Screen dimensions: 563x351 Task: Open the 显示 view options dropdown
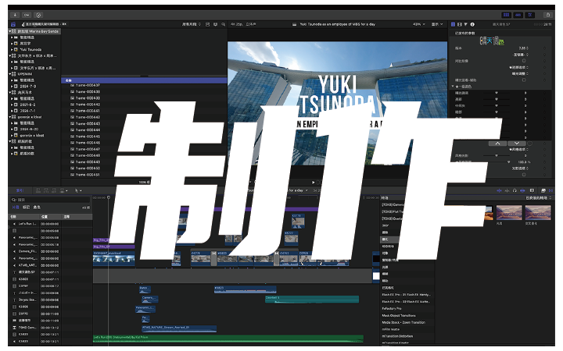coord(439,24)
